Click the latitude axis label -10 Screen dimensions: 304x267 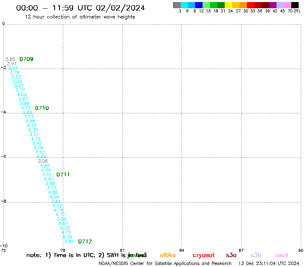(4, 246)
